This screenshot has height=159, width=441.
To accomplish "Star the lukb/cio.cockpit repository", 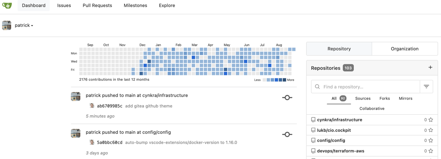I will [430, 130].
